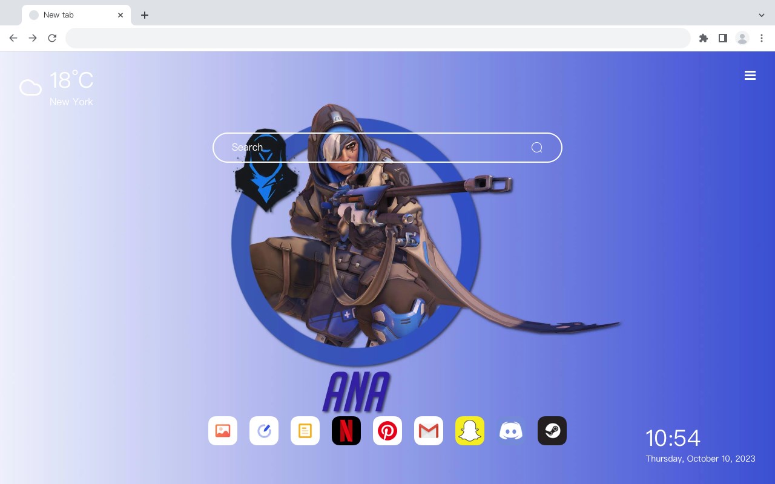Viewport: 775px width, 484px height.
Task: Click the Thursday, October 10, 2023 date
Action: [701, 459]
